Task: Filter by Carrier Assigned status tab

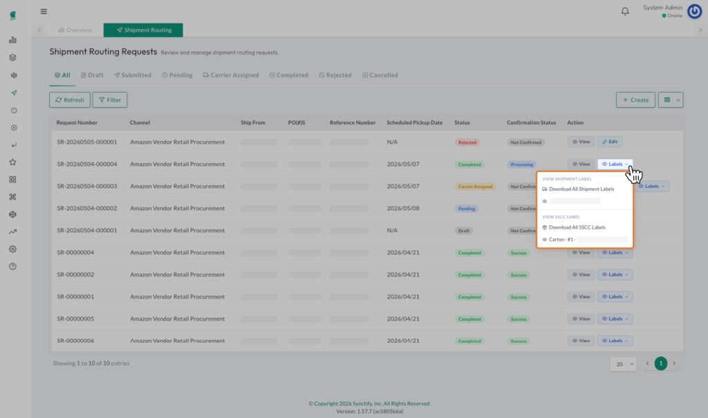Action: [231, 75]
